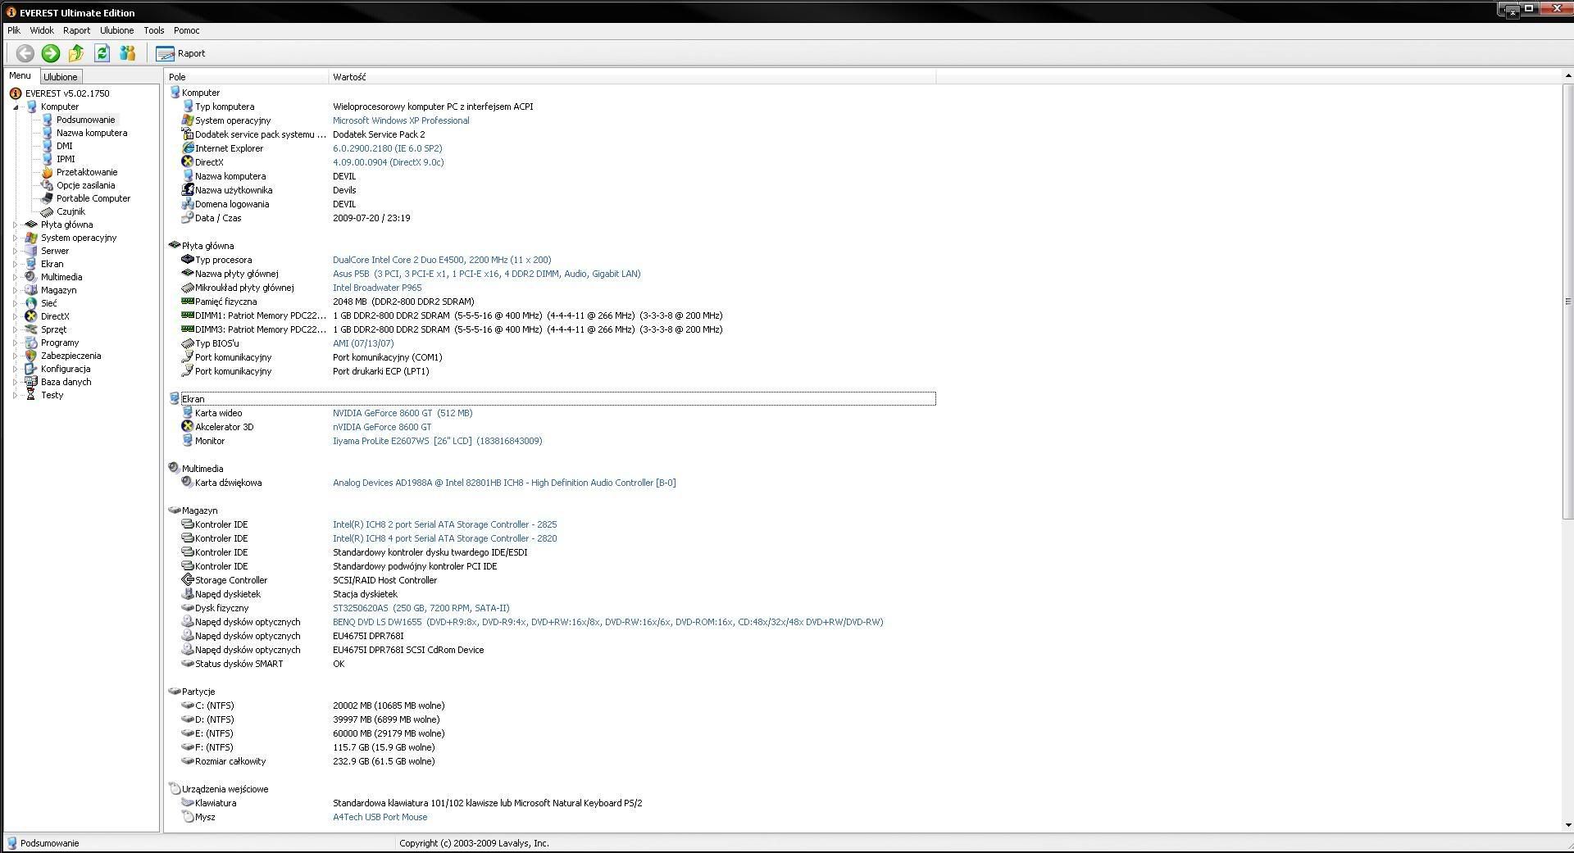The width and height of the screenshot is (1574, 853).
Task: Click the users toolbar icon beside Refresh
Action: tap(127, 53)
